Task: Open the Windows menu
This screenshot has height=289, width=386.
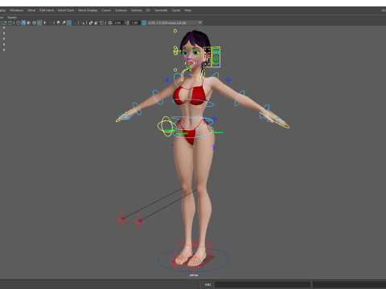Action: 17,10
